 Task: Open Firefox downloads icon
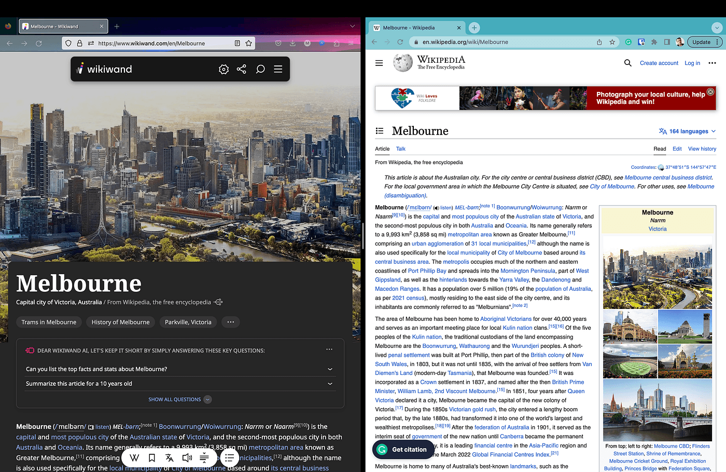click(x=292, y=43)
